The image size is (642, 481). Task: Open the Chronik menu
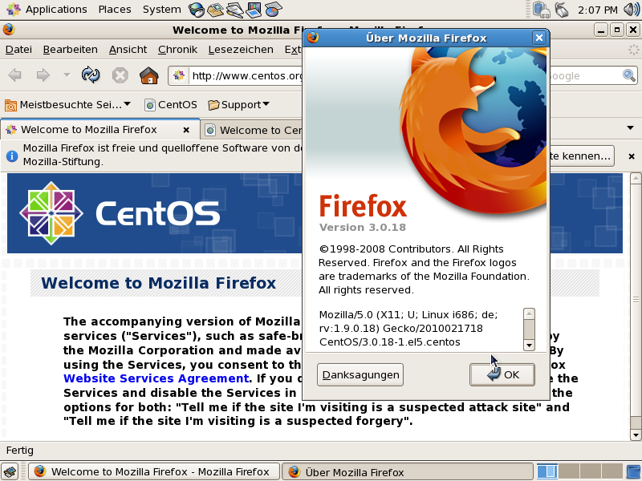[177, 49]
